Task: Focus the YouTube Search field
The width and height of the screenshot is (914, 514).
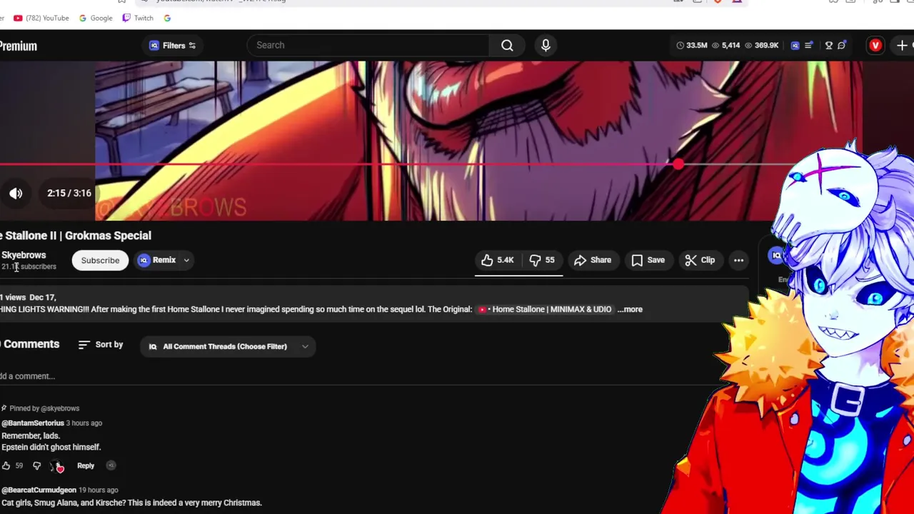Action: (368, 45)
